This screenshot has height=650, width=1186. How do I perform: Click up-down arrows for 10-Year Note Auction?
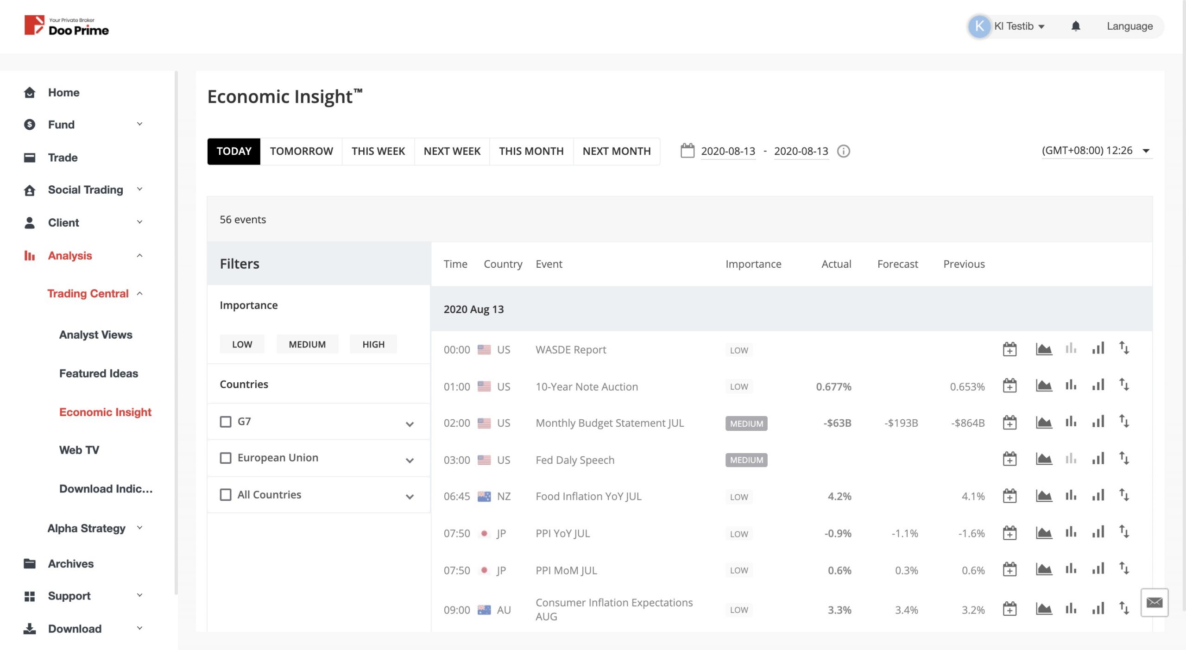(x=1124, y=385)
